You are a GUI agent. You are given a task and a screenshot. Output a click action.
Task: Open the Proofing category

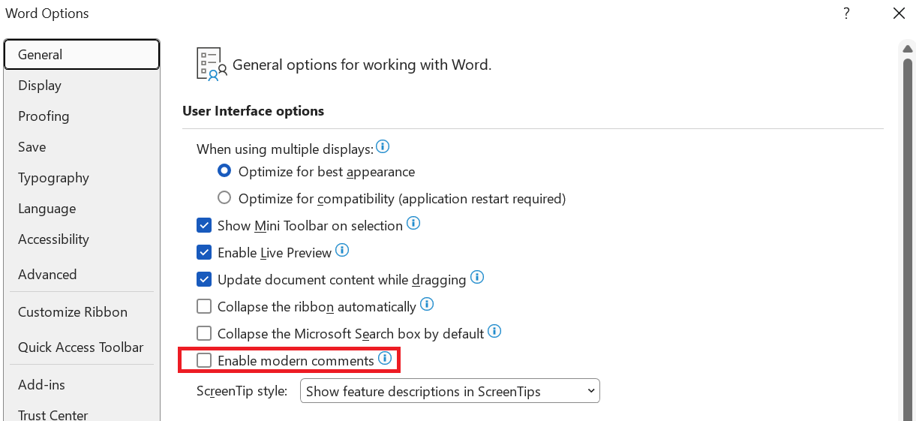click(x=82, y=116)
